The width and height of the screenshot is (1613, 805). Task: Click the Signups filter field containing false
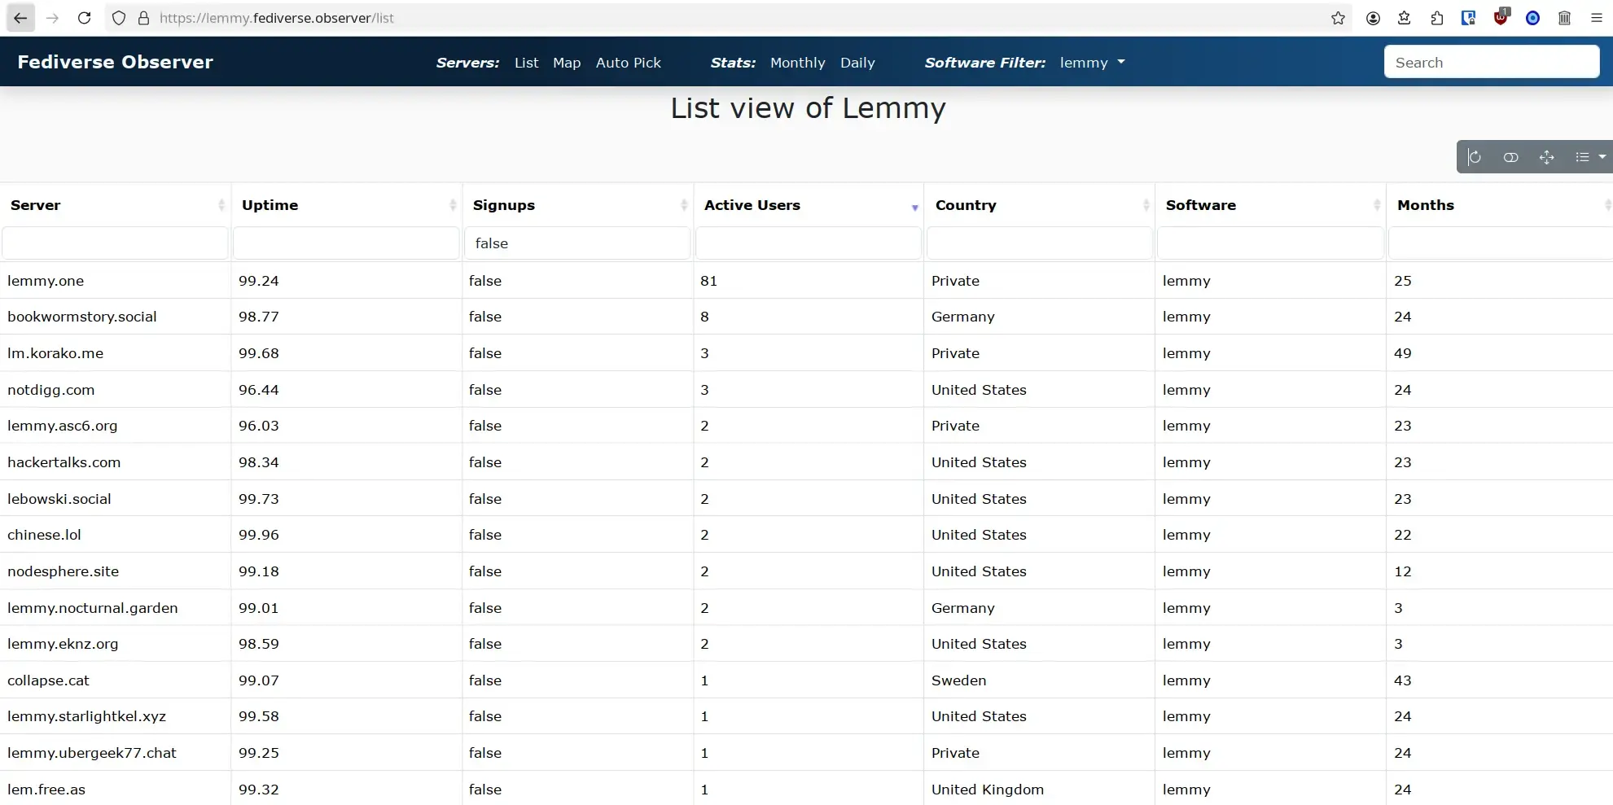click(x=577, y=243)
